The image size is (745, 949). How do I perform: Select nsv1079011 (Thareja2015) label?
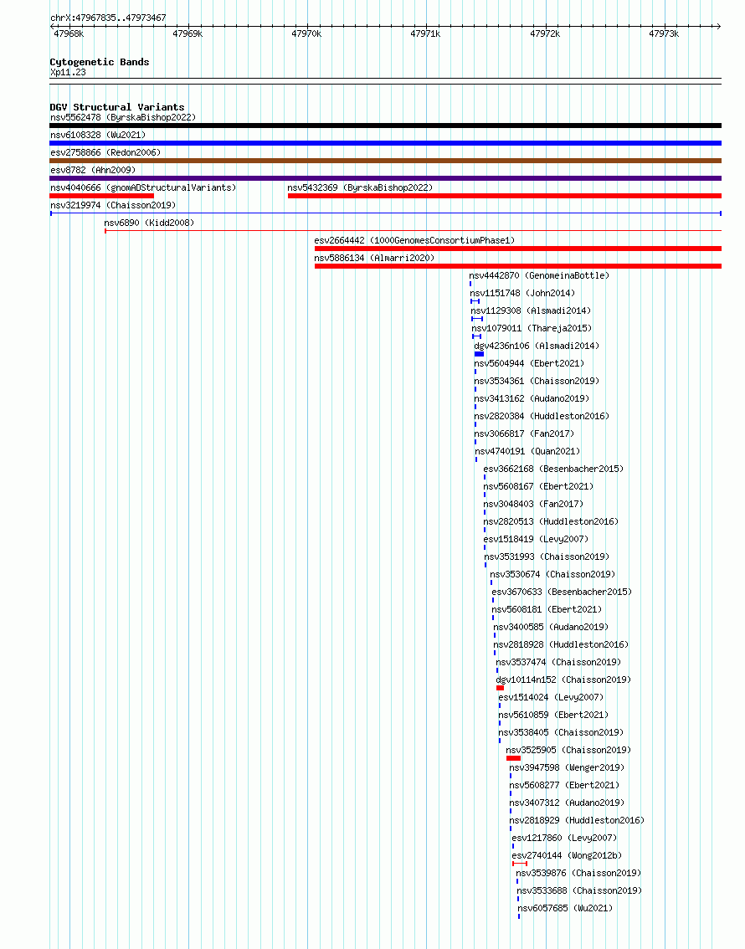[x=532, y=328]
